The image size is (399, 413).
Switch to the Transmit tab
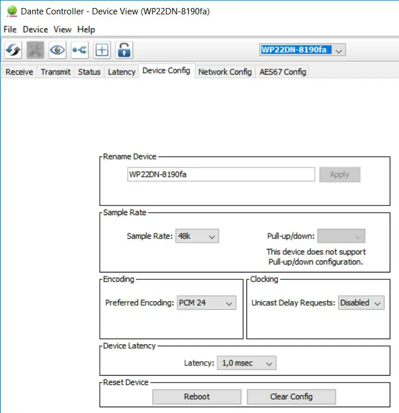coord(56,72)
